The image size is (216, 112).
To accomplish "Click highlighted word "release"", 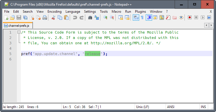I will tap(93, 54).
